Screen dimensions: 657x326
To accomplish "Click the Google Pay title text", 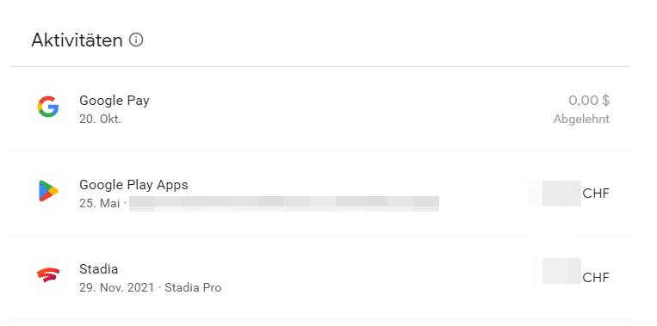I will click(x=115, y=101).
